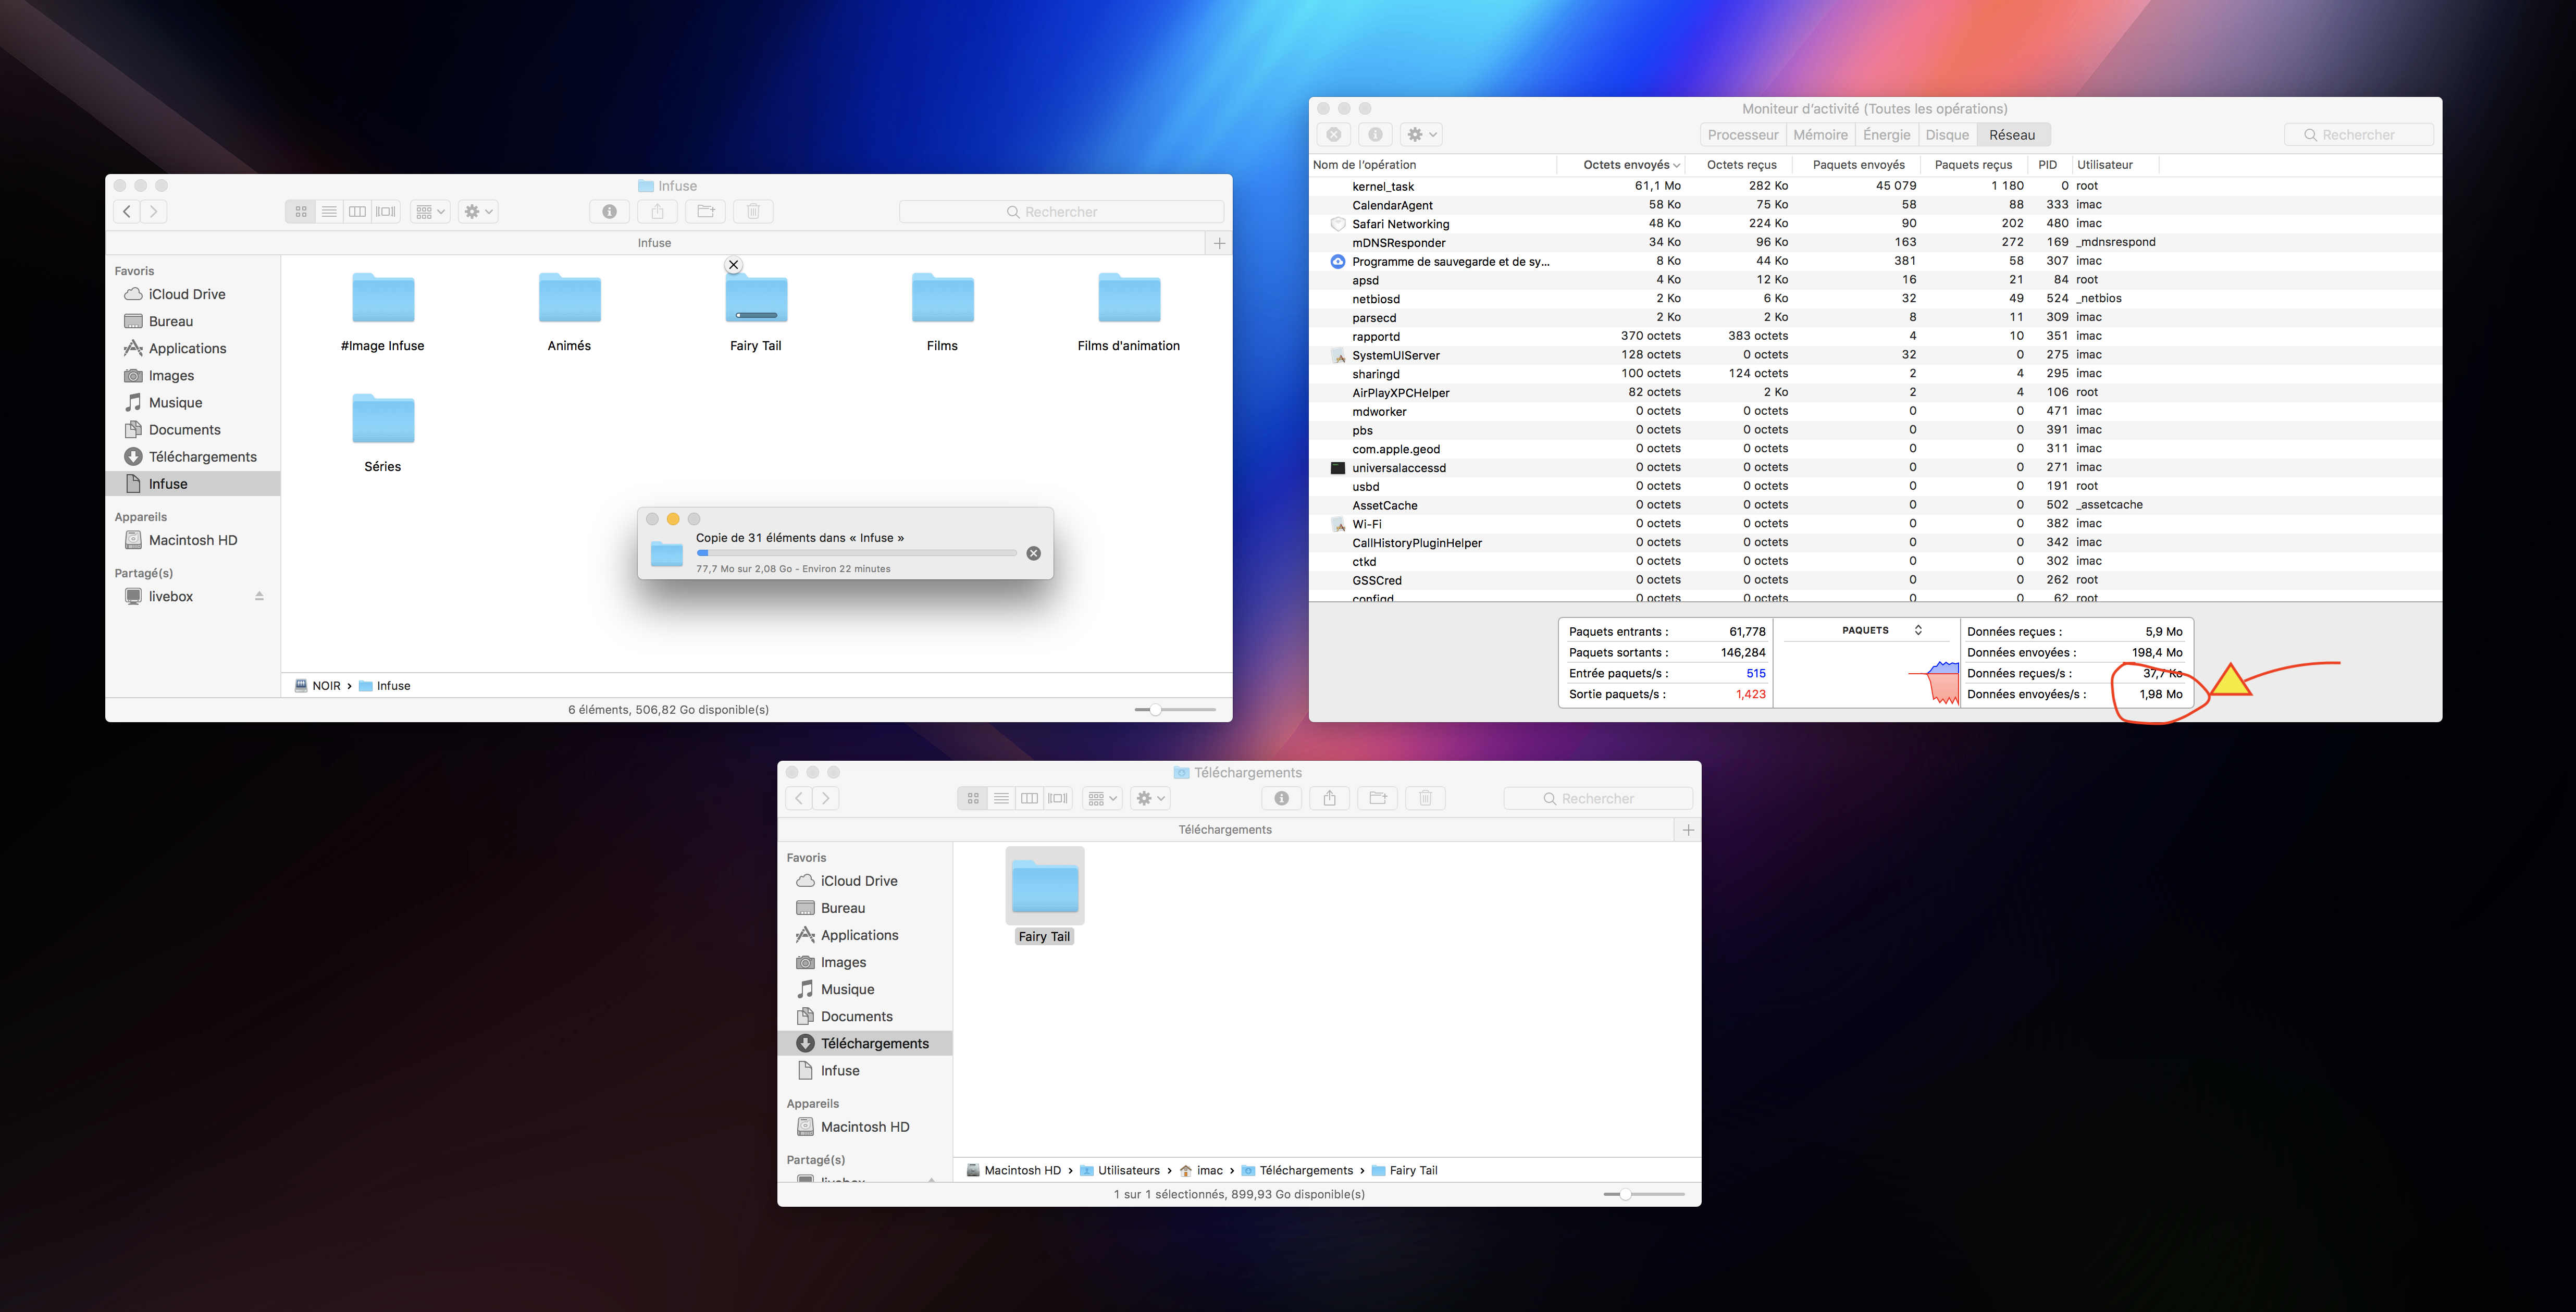Switch Infuse window to cover flow view
The image size is (2576, 1312).
[x=386, y=211]
